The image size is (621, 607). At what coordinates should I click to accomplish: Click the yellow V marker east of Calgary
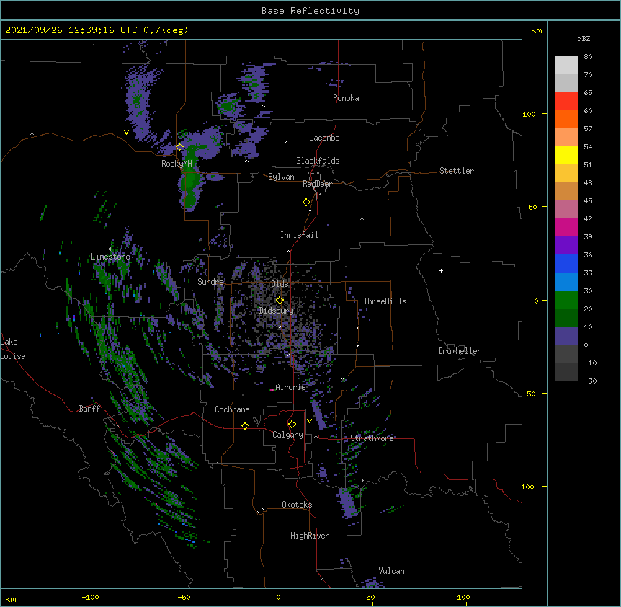[x=309, y=421]
